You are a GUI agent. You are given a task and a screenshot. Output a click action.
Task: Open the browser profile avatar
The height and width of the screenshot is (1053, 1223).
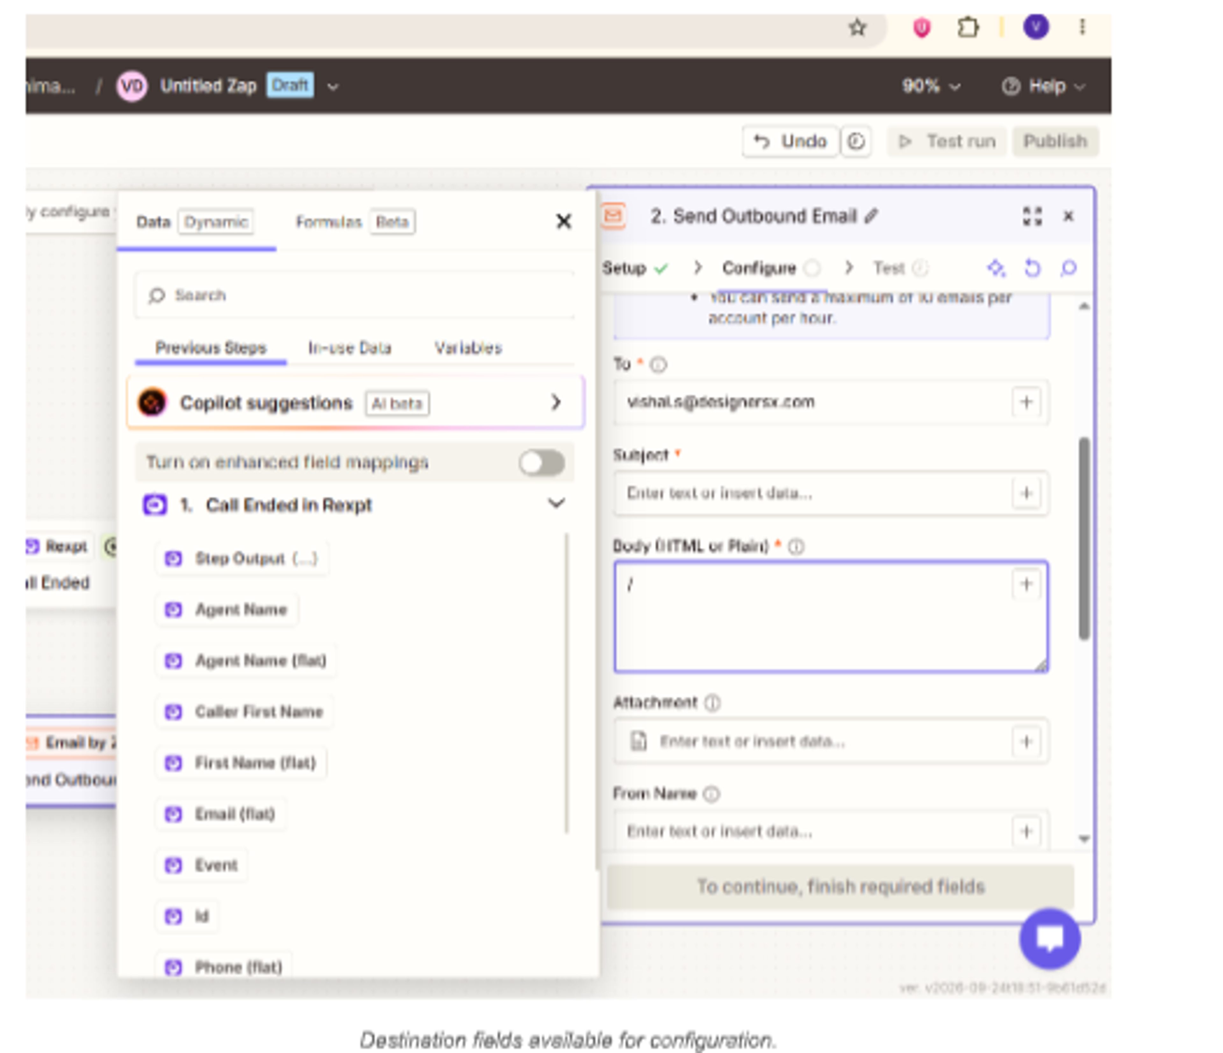(1036, 26)
